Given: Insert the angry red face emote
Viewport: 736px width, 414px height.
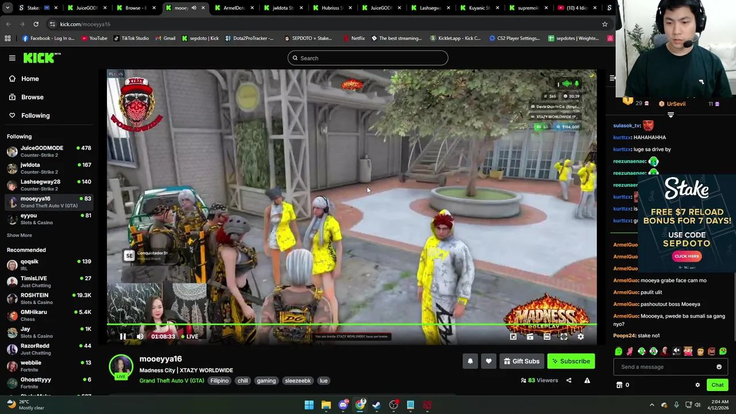Looking at the screenshot, I should [711, 351].
